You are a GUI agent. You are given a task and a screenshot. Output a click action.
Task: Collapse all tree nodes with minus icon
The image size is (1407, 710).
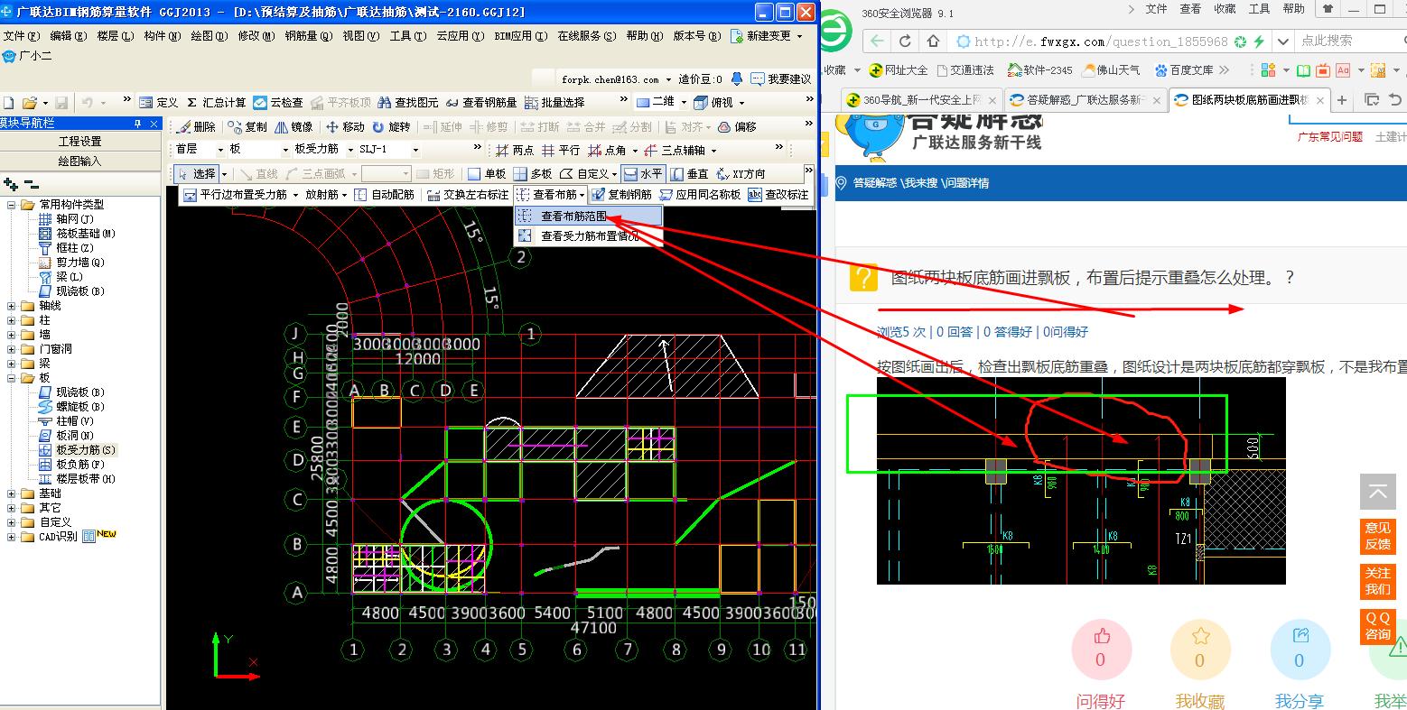pos(32,184)
